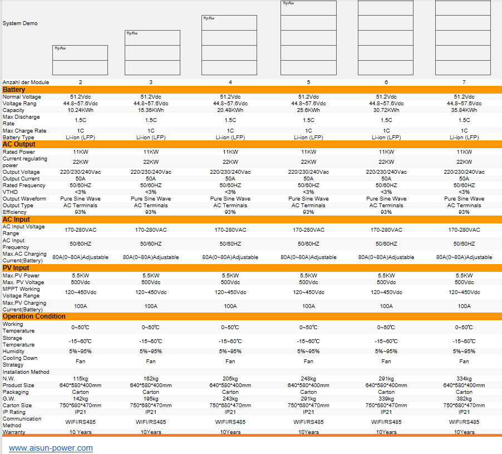Image resolution: width=502 pixels, height=454 pixels.
Task: Click the 15.36KWh capacity value
Action: [151, 110]
